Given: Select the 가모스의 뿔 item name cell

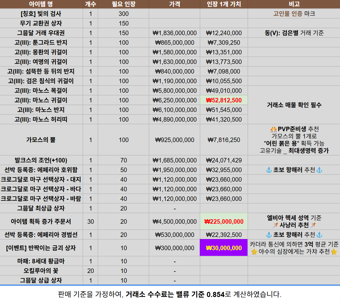Looking at the screenshot, I should 41,140.
